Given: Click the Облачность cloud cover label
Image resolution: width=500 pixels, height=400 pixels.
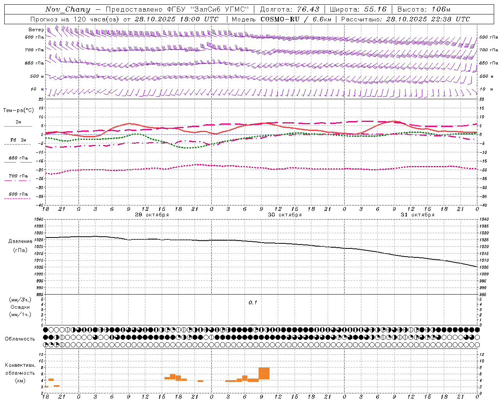Looking at the screenshot, I should point(20,339).
